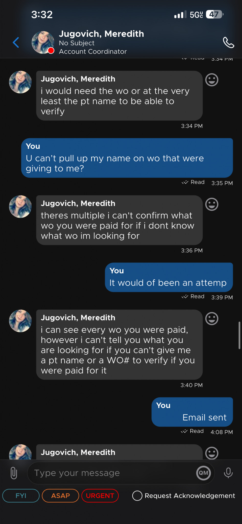Viewport: 242px width, 524px height.
Task: Tap the 'It would of been an attemp' message
Action: coord(169,277)
